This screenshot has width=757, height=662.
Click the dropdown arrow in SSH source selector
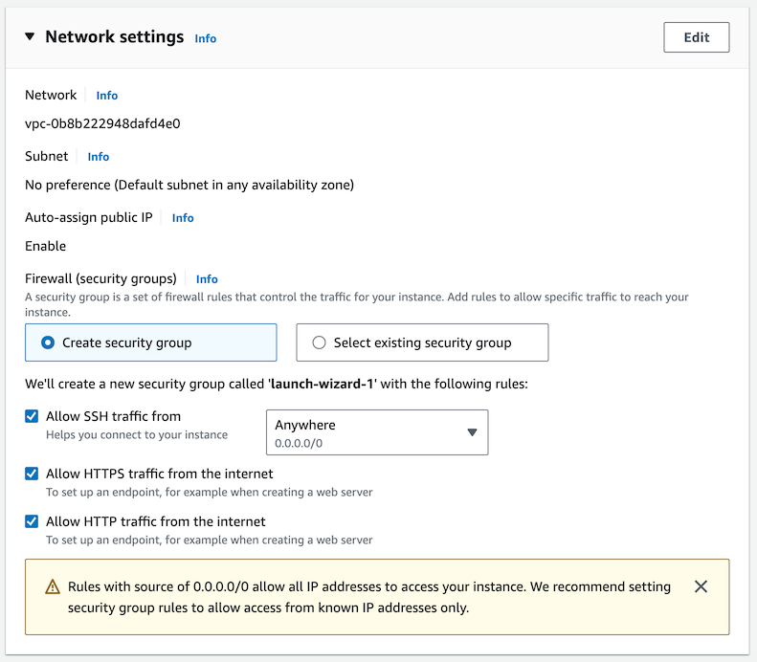coord(472,432)
